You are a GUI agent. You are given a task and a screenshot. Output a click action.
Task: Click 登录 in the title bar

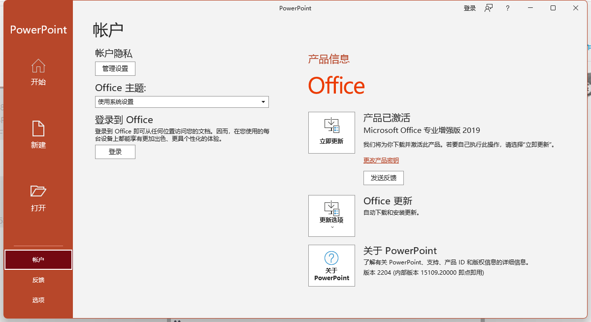click(469, 8)
